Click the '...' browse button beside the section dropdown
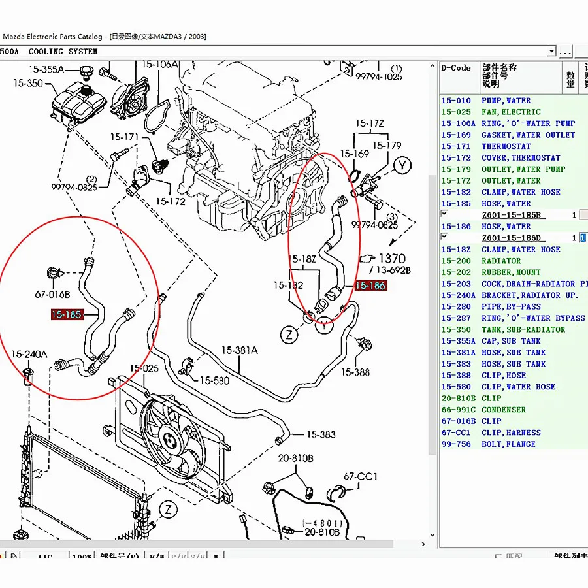588x588 pixels. [565, 52]
